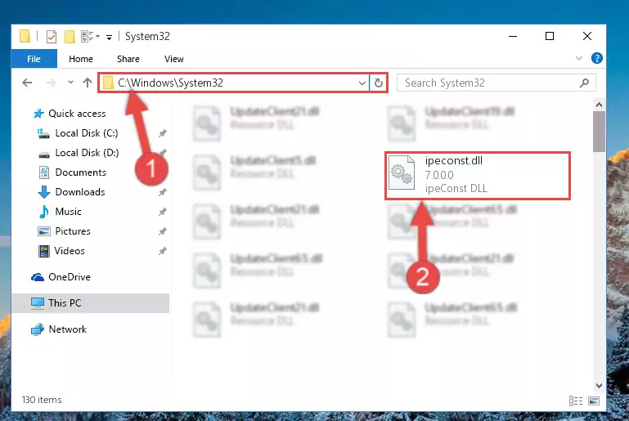Click the search magnifier icon
629x421 pixels.
585,83
